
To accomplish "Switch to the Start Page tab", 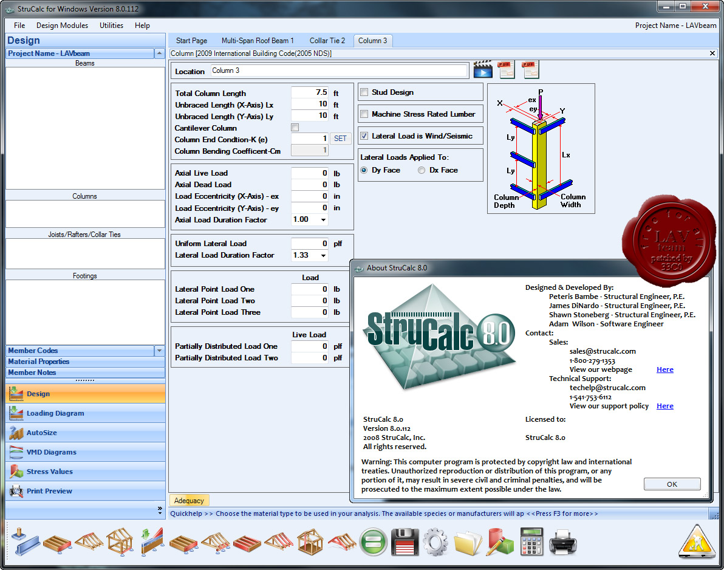I will point(191,41).
